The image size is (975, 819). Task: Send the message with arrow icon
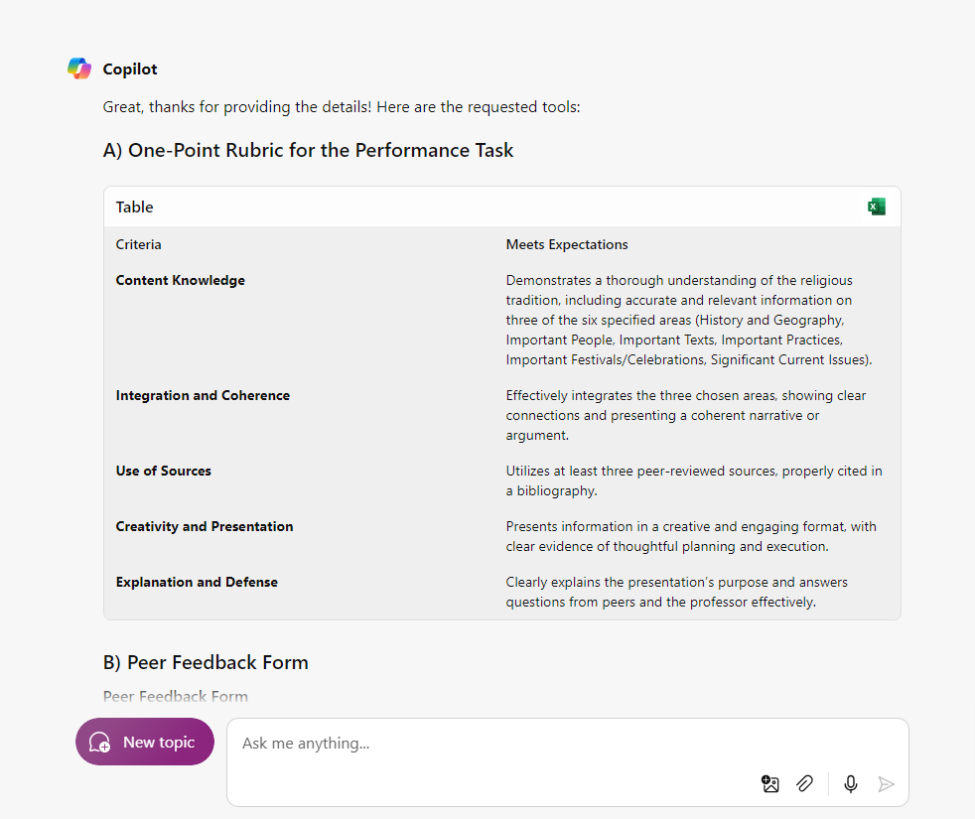886,783
